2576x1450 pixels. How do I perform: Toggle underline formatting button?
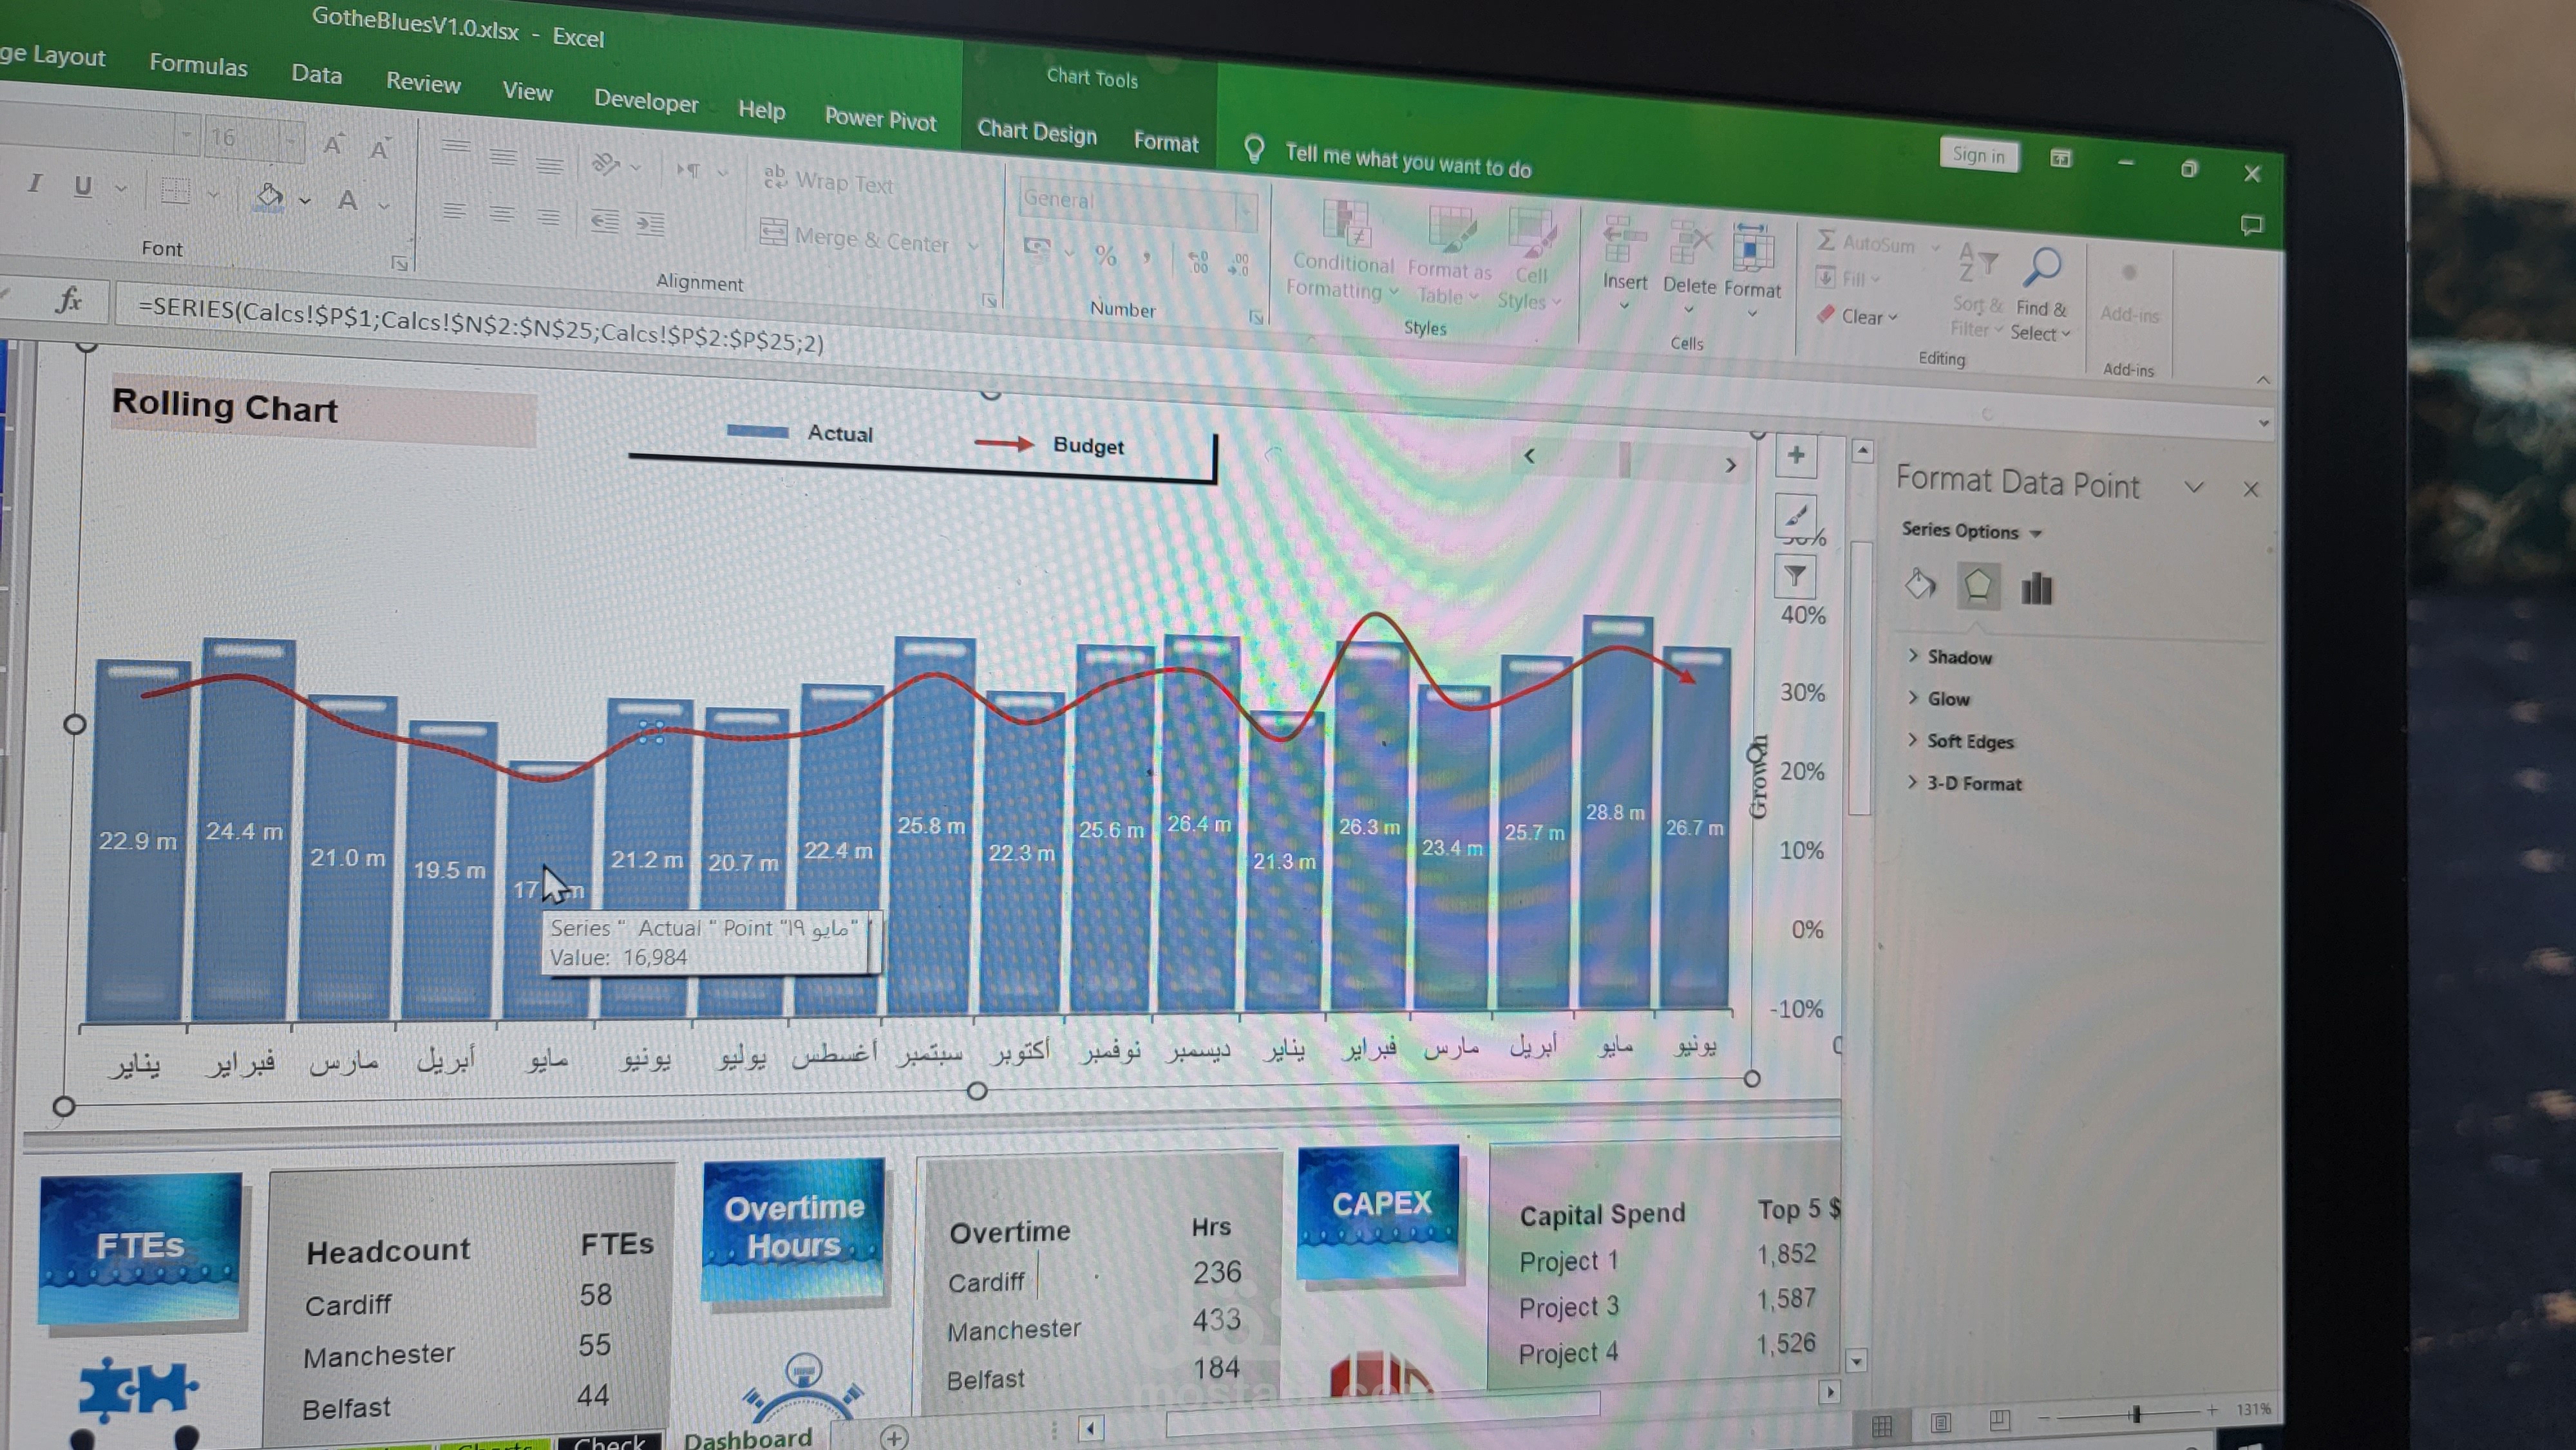coord(83,186)
